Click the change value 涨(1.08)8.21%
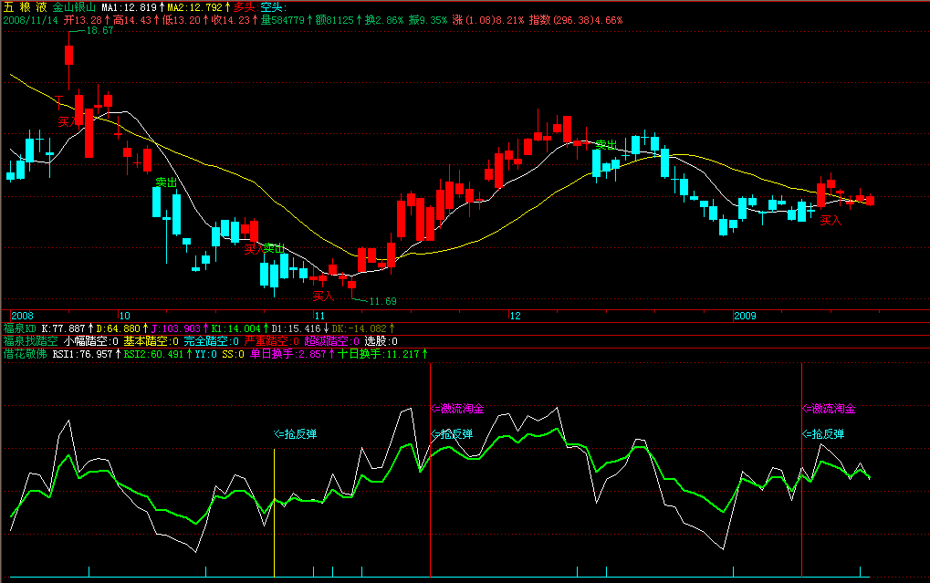The height and width of the screenshot is (583, 930). tap(488, 20)
